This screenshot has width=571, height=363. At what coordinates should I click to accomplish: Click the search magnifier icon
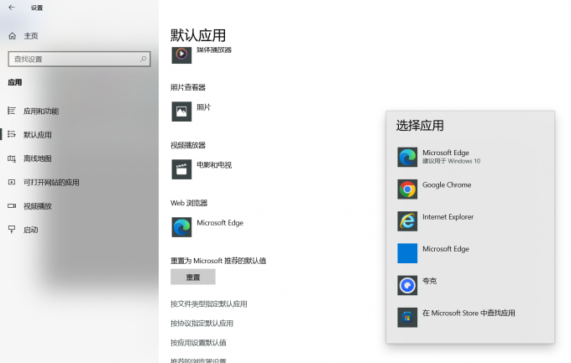(x=144, y=59)
